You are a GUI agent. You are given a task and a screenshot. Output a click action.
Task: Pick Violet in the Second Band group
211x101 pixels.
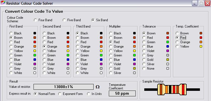click(49, 64)
